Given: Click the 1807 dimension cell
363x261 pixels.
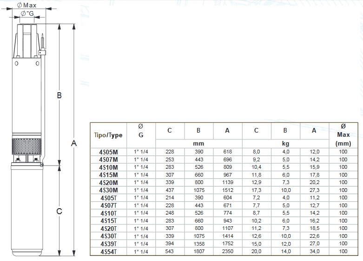Looking at the screenshot, I should click(x=198, y=251).
